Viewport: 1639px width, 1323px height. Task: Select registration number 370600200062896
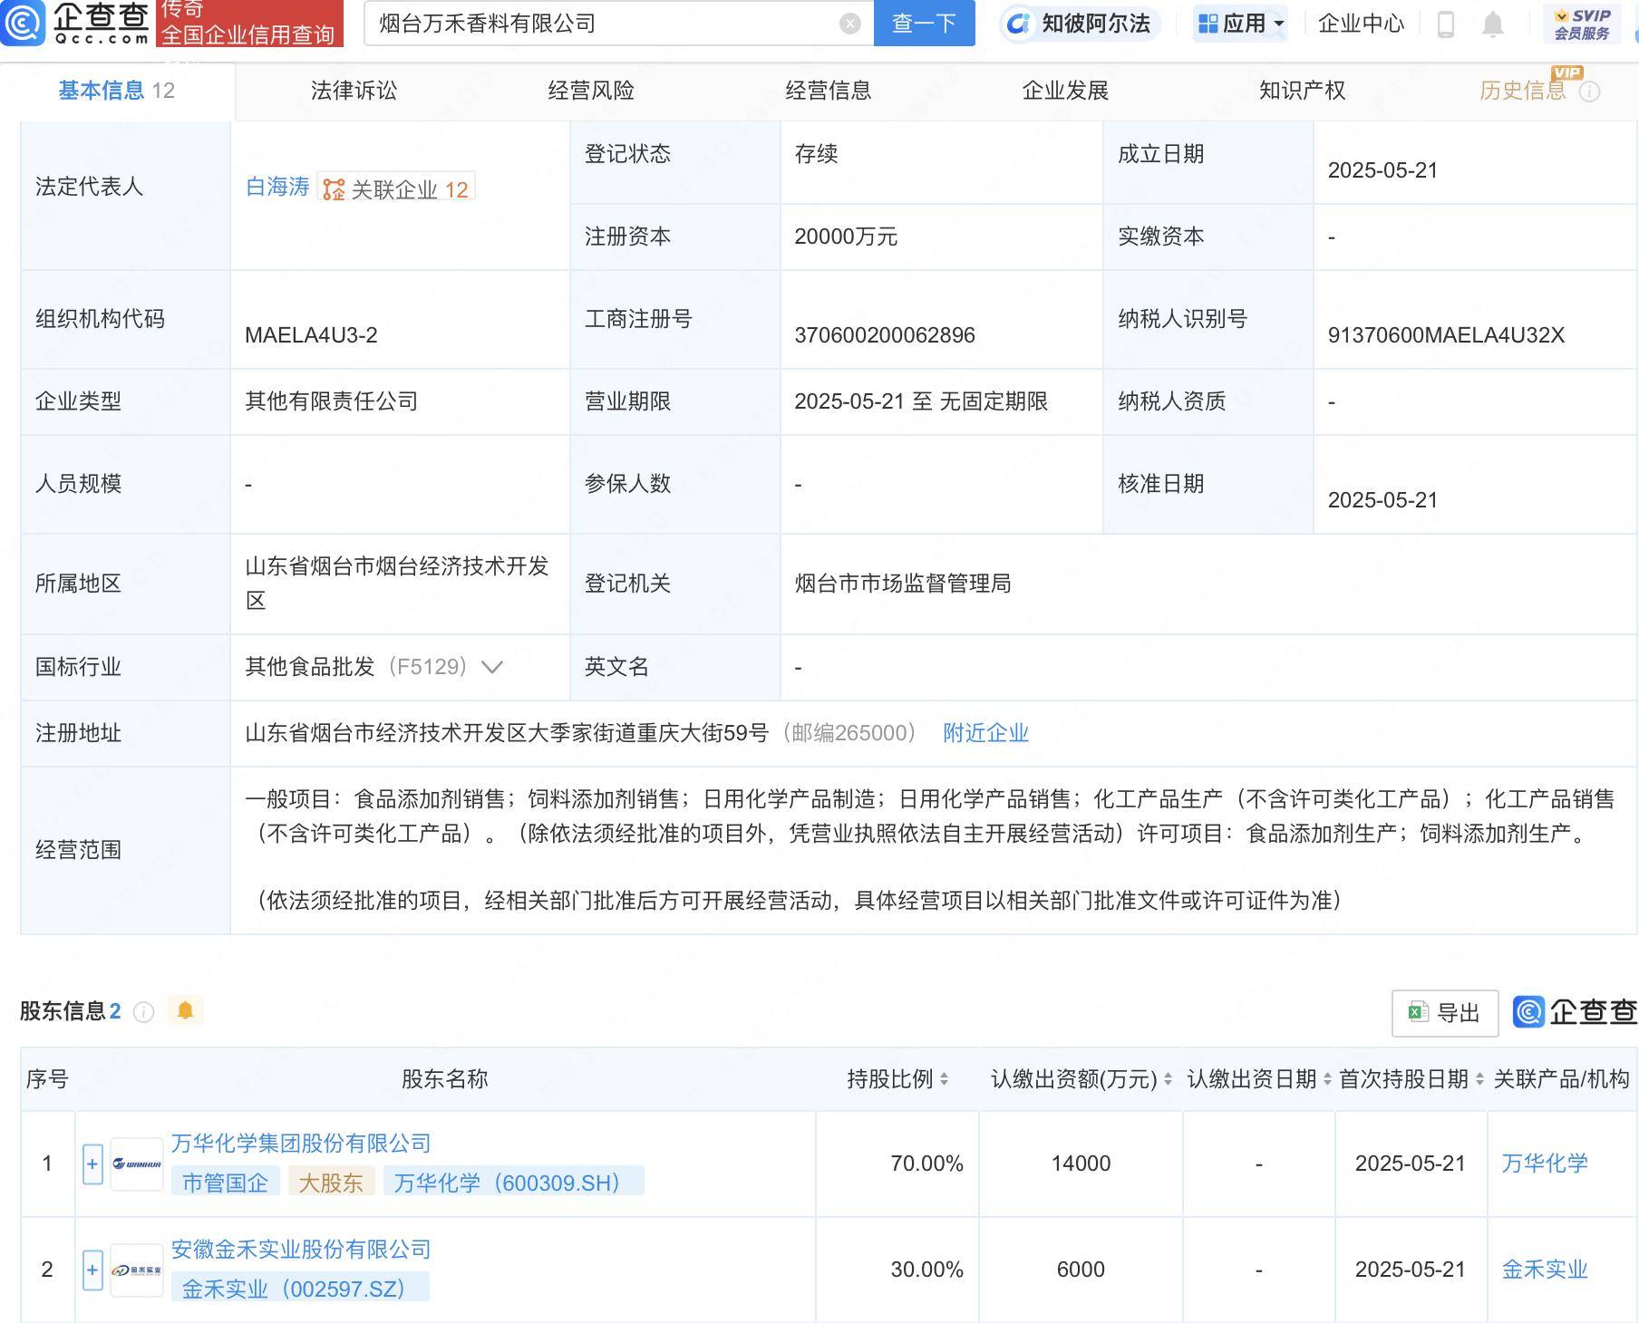tap(885, 335)
